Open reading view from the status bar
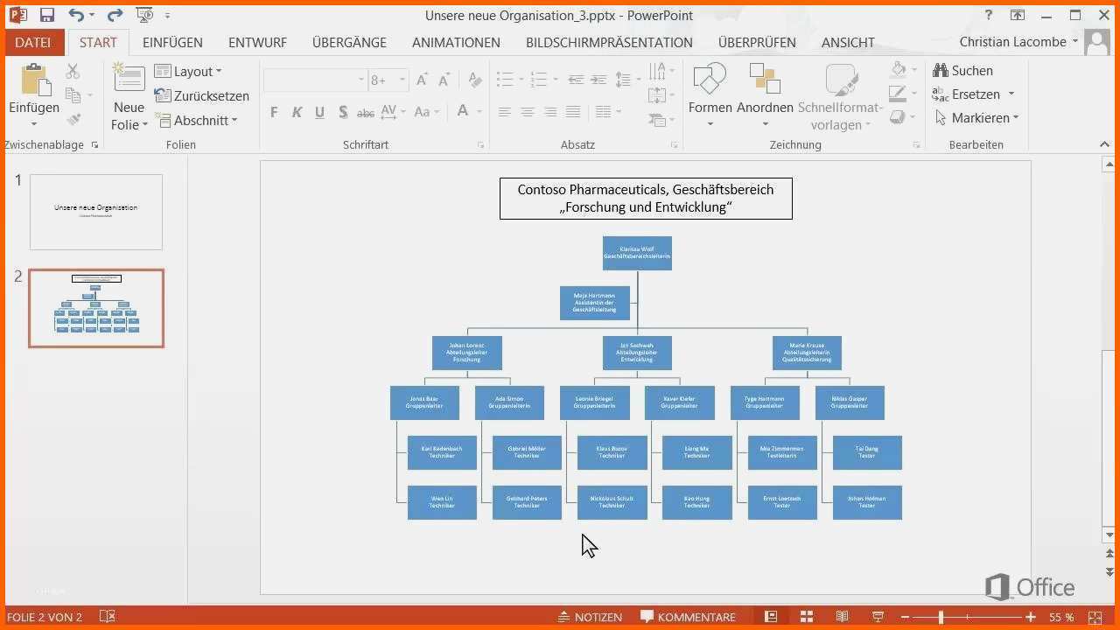Screen dimensions: 1120x630 click(x=842, y=617)
